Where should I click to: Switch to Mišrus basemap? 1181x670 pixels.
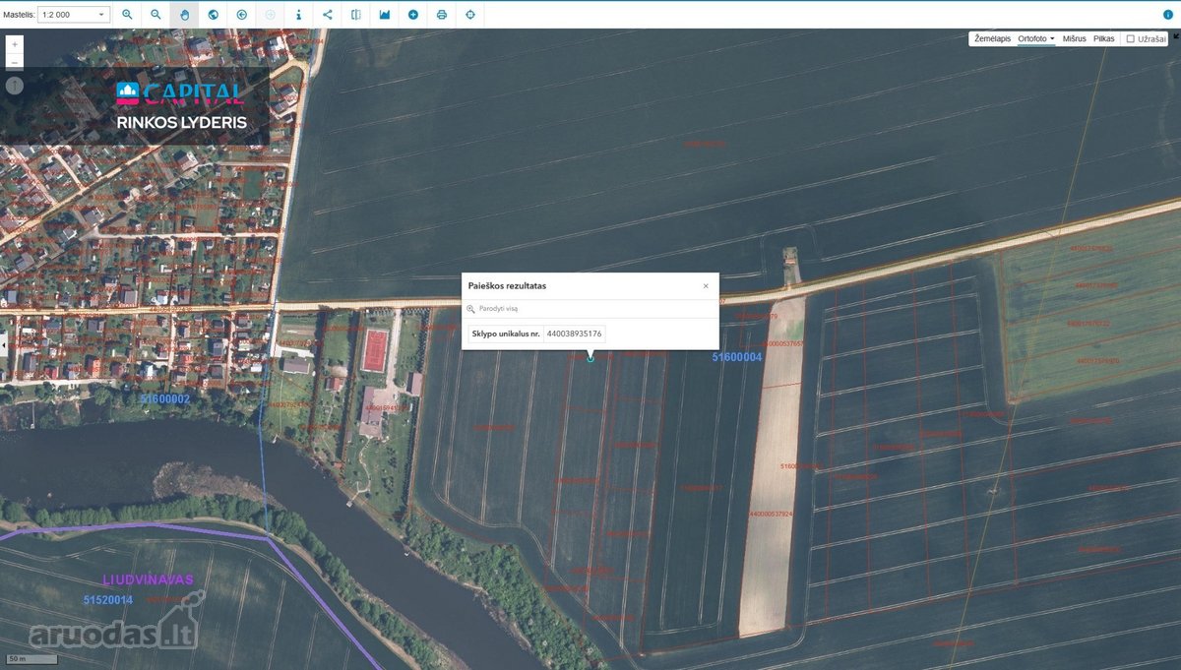[x=1075, y=38]
